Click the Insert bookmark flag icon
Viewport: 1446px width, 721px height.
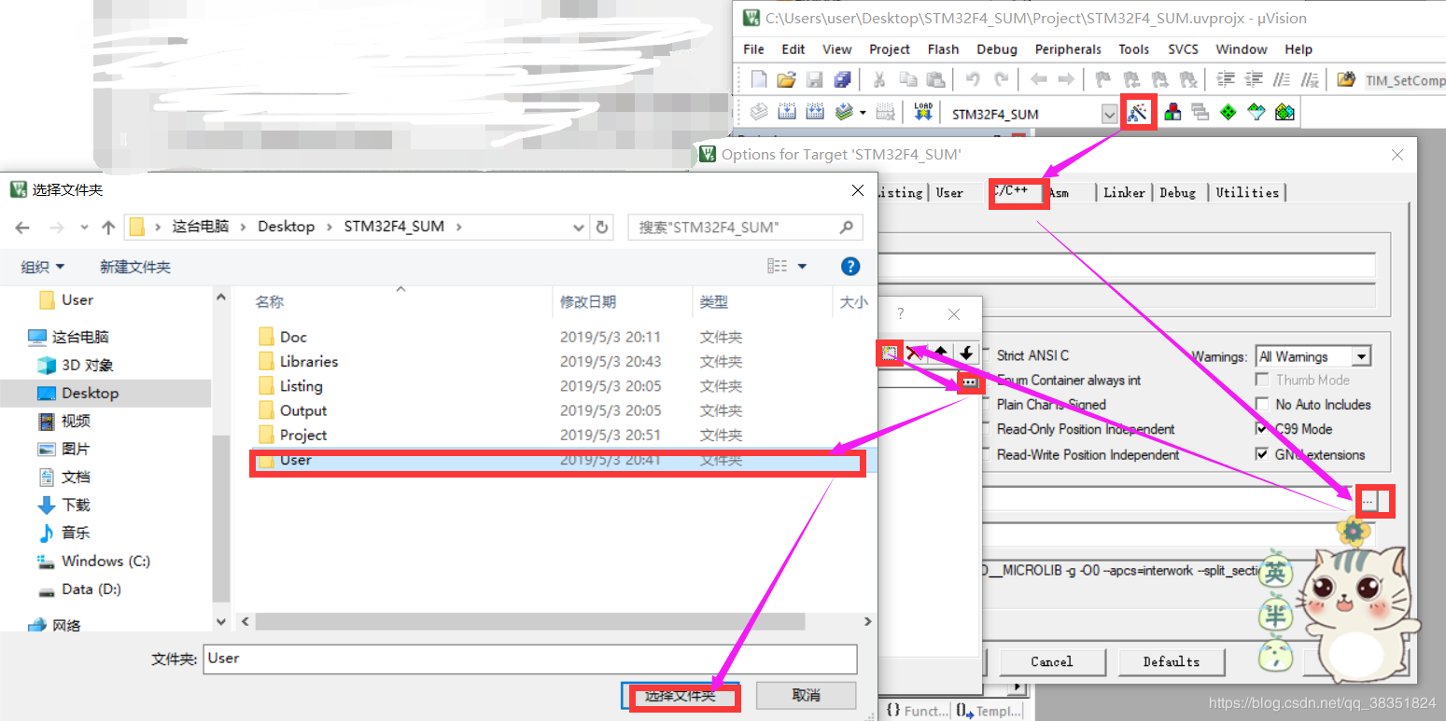(x=1103, y=79)
